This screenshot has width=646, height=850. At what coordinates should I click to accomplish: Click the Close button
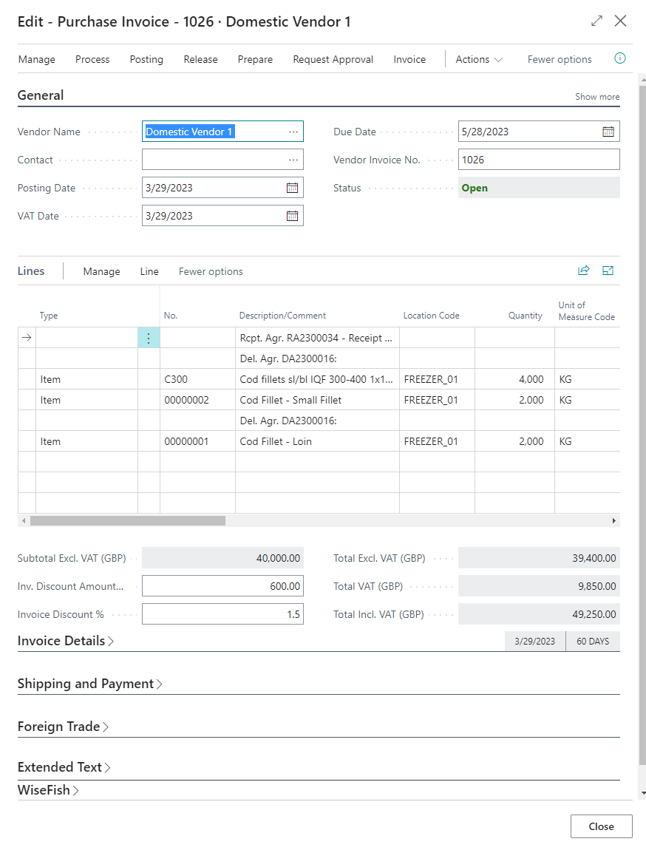(601, 826)
